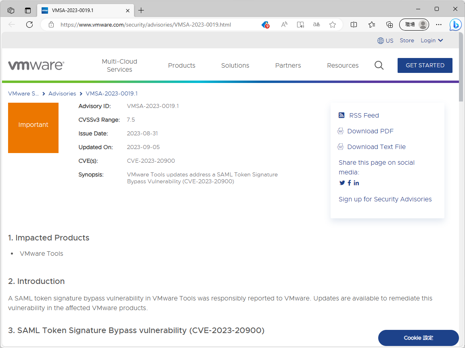The height and width of the screenshot is (348, 465).
Task: Click the VMSA-2023-0019.1 breadcrumb
Action: click(111, 93)
